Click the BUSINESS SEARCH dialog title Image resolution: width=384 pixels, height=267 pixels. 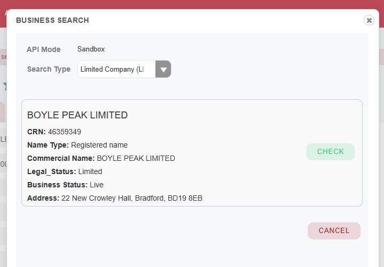coord(52,20)
